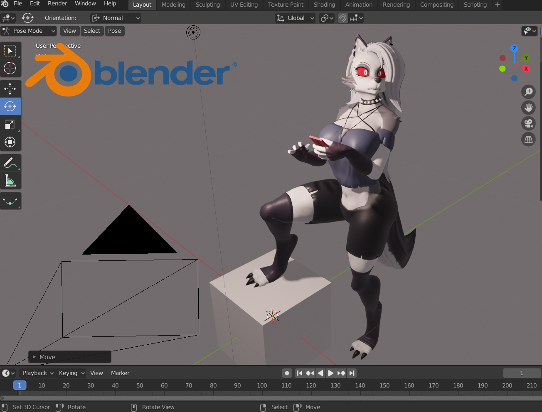Open the timeline View menu
The height and width of the screenshot is (412, 542).
click(96, 373)
